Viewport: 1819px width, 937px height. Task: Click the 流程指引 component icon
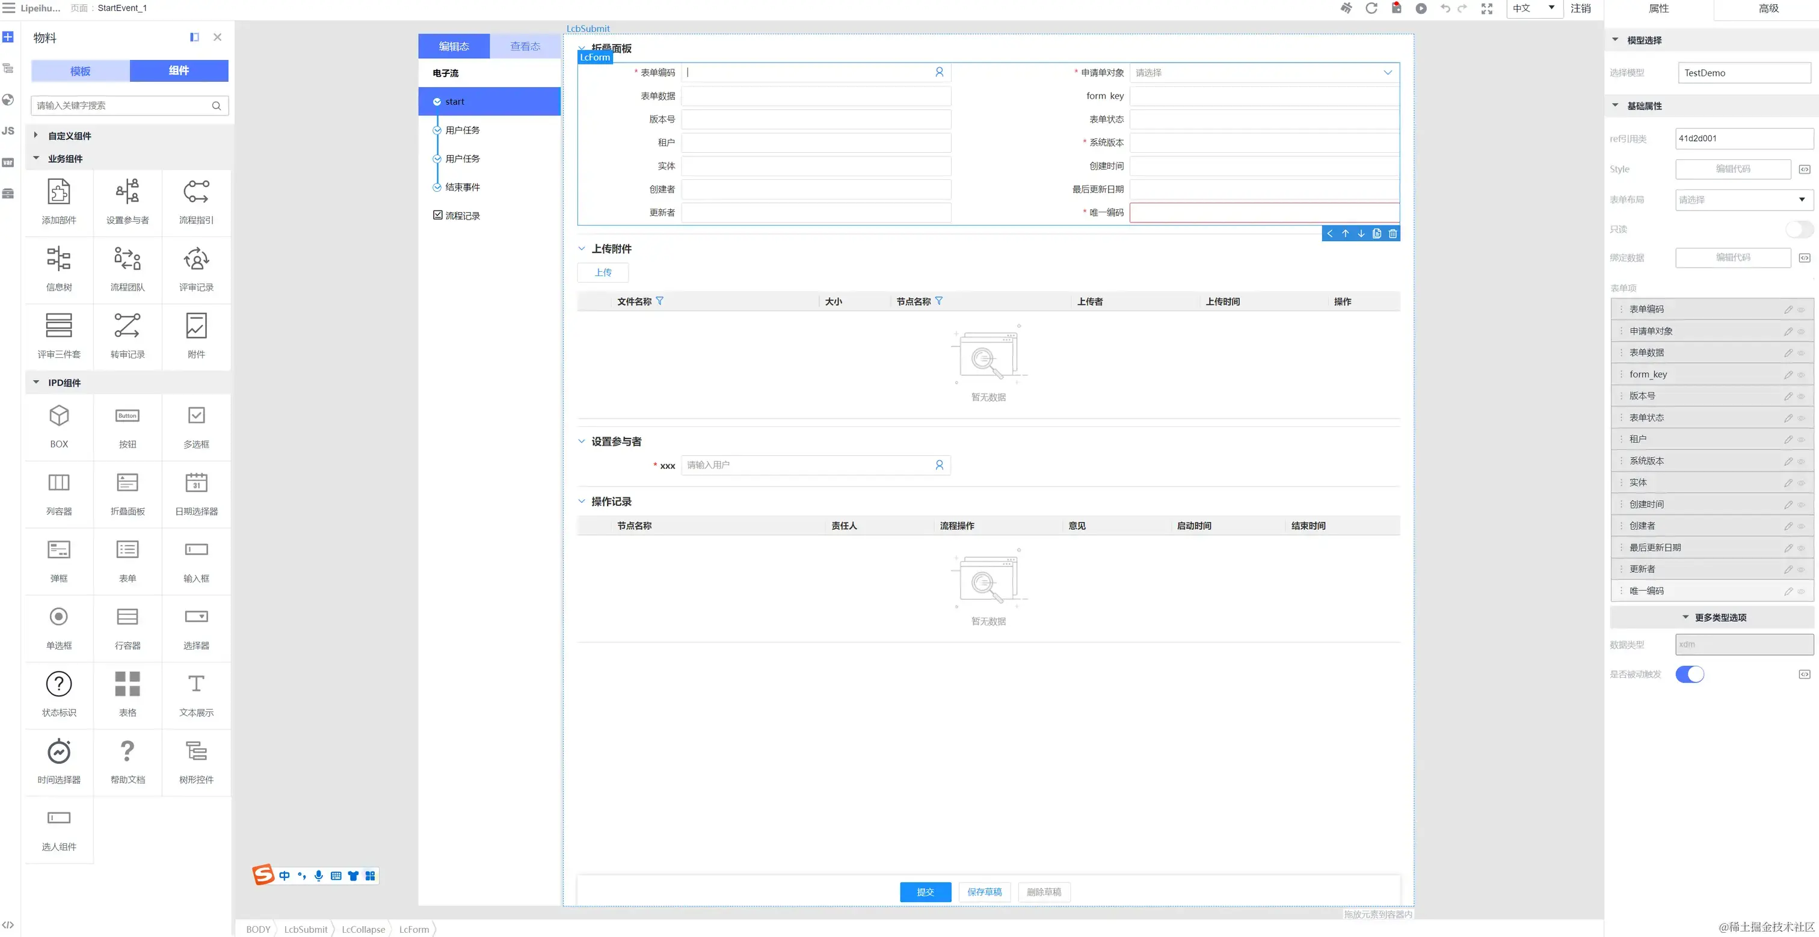point(195,192)
